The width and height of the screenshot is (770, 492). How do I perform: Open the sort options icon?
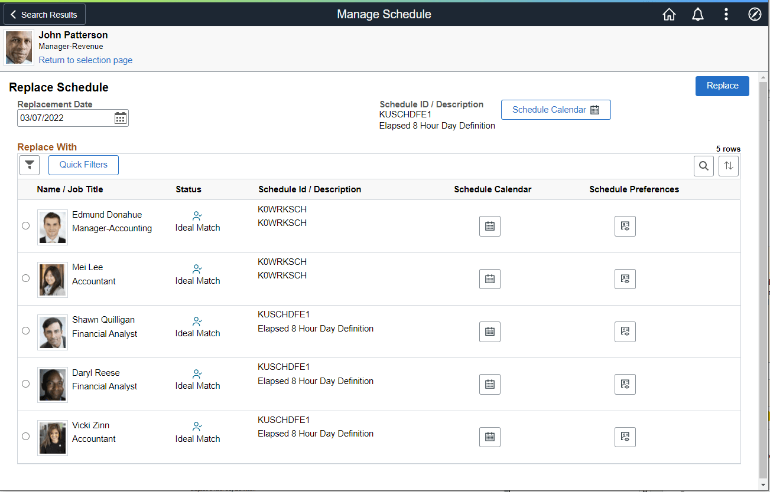coord(728,166)
